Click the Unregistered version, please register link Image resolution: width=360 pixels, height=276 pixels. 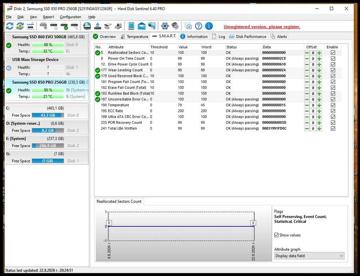pyautogui.click(x=262, y=27)
